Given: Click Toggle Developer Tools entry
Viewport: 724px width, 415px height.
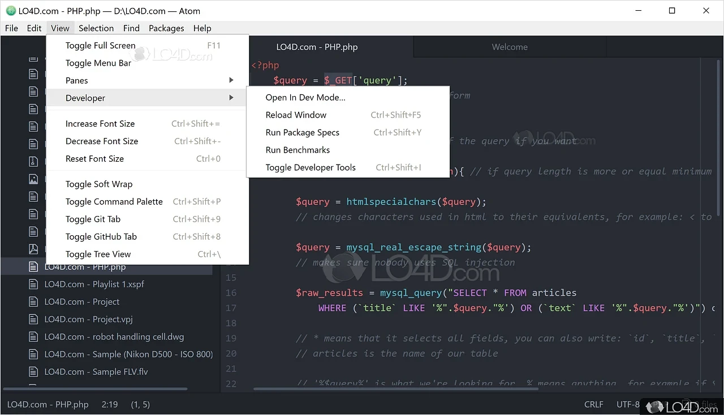Looking at the screenshot, I should click(x=311, y=167).
